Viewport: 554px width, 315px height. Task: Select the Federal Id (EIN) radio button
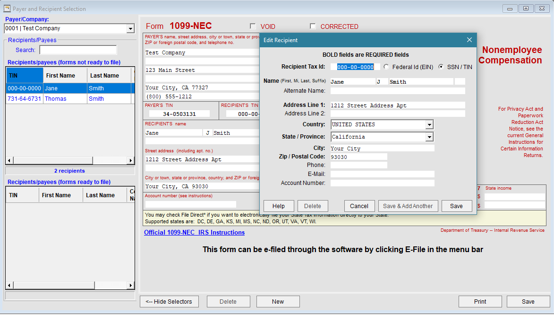tap(386, 67)
